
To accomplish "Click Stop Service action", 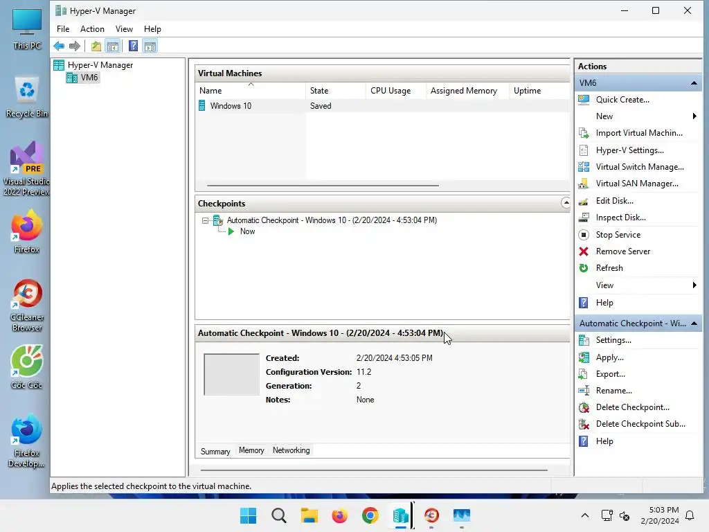I will point(618,235).
